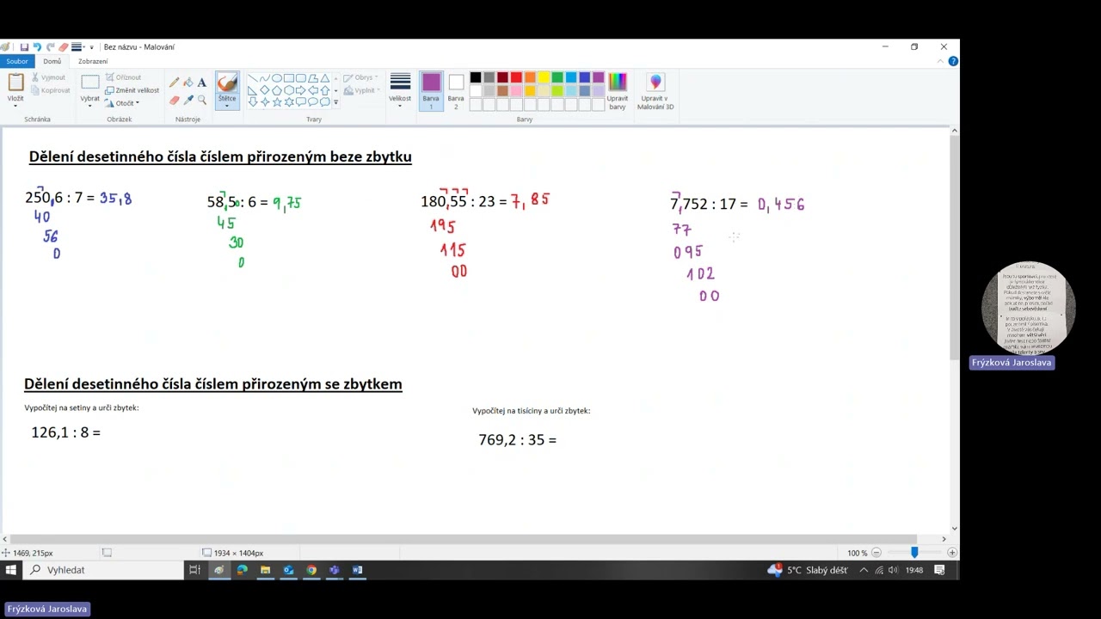Switch to the Zobrazení tab
1101x619 pixels.
(x=93, y=61)
